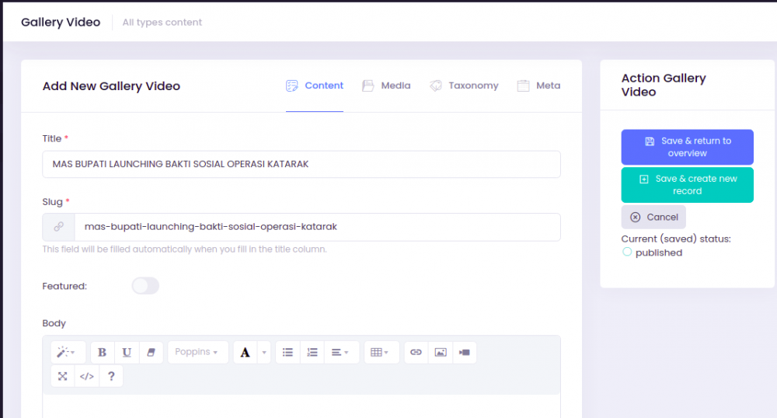Open the font color arrow dropdown
The image size is (777, 418).
264,353
